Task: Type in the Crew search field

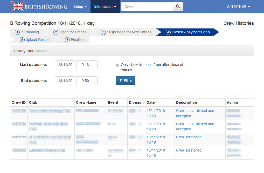Action: click(x=147, y=6)
